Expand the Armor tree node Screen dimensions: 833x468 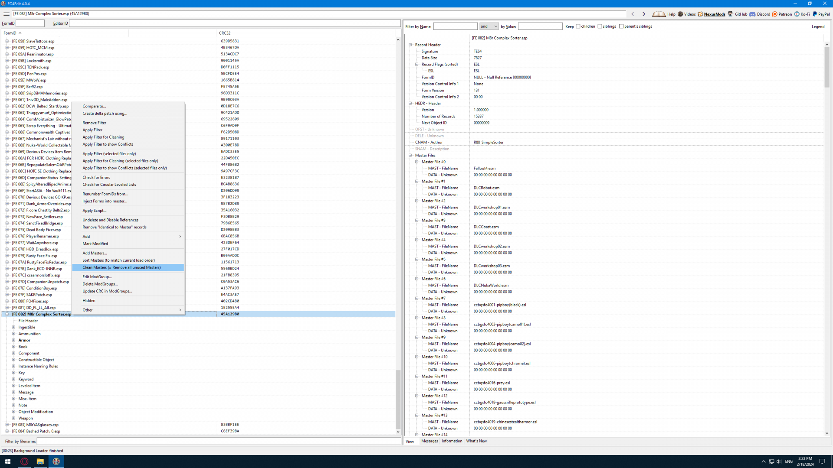13,340
